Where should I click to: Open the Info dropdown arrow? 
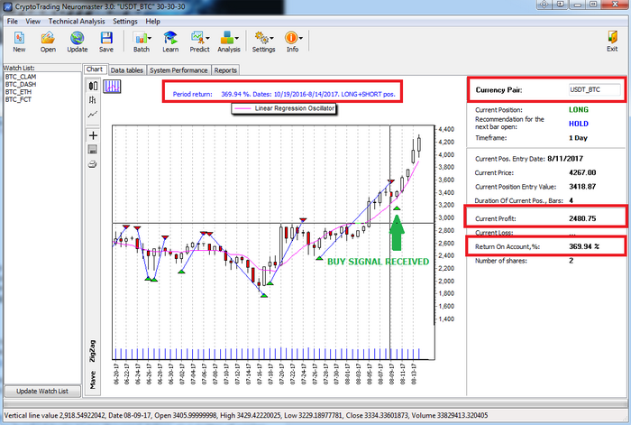[x=300, y=38]
